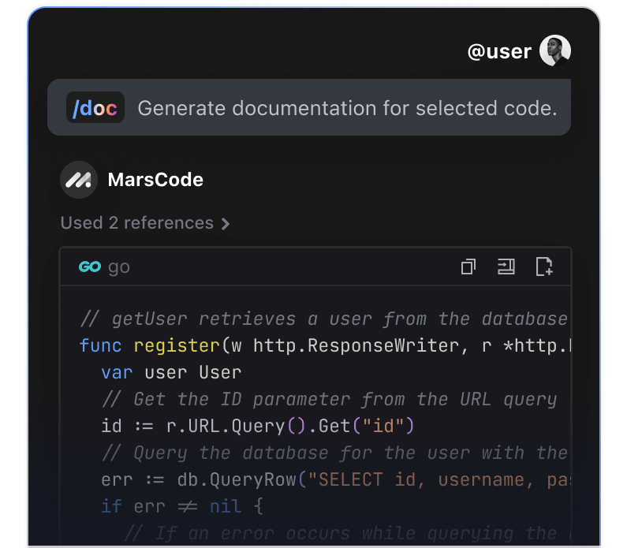The image size is (627, 548).
Task: Expand the 'Used 2 references' chevron
Action: pos(226,224)
